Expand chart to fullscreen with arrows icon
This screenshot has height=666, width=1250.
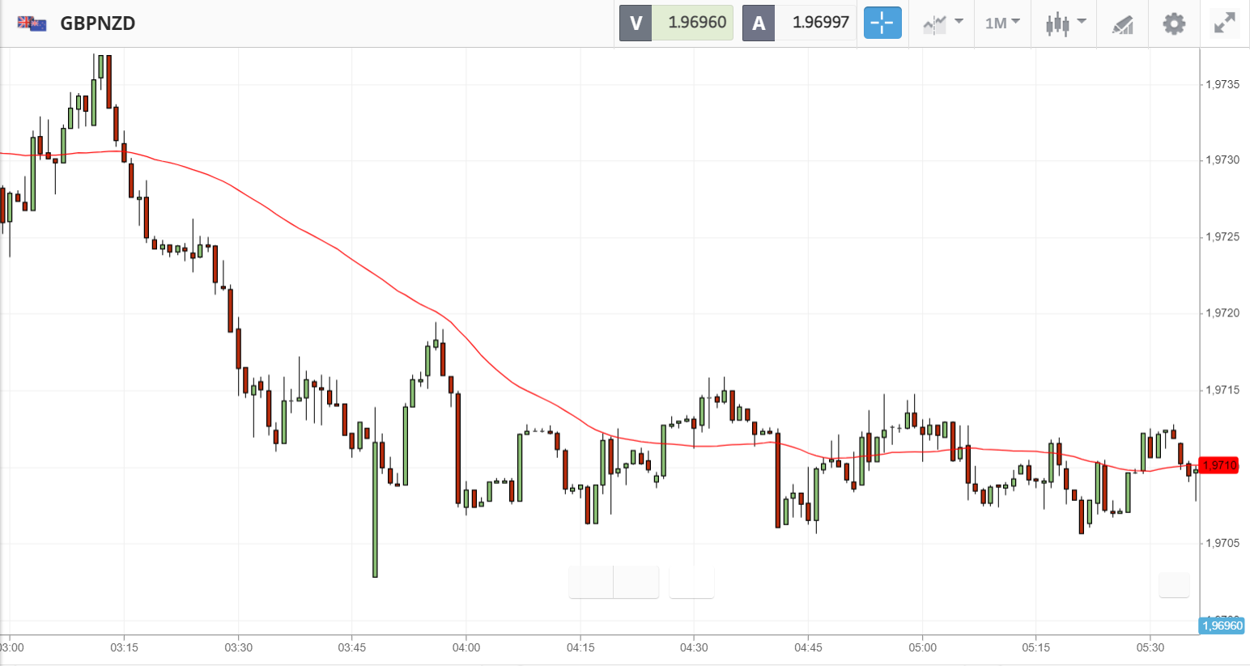tap(1225, 23)
